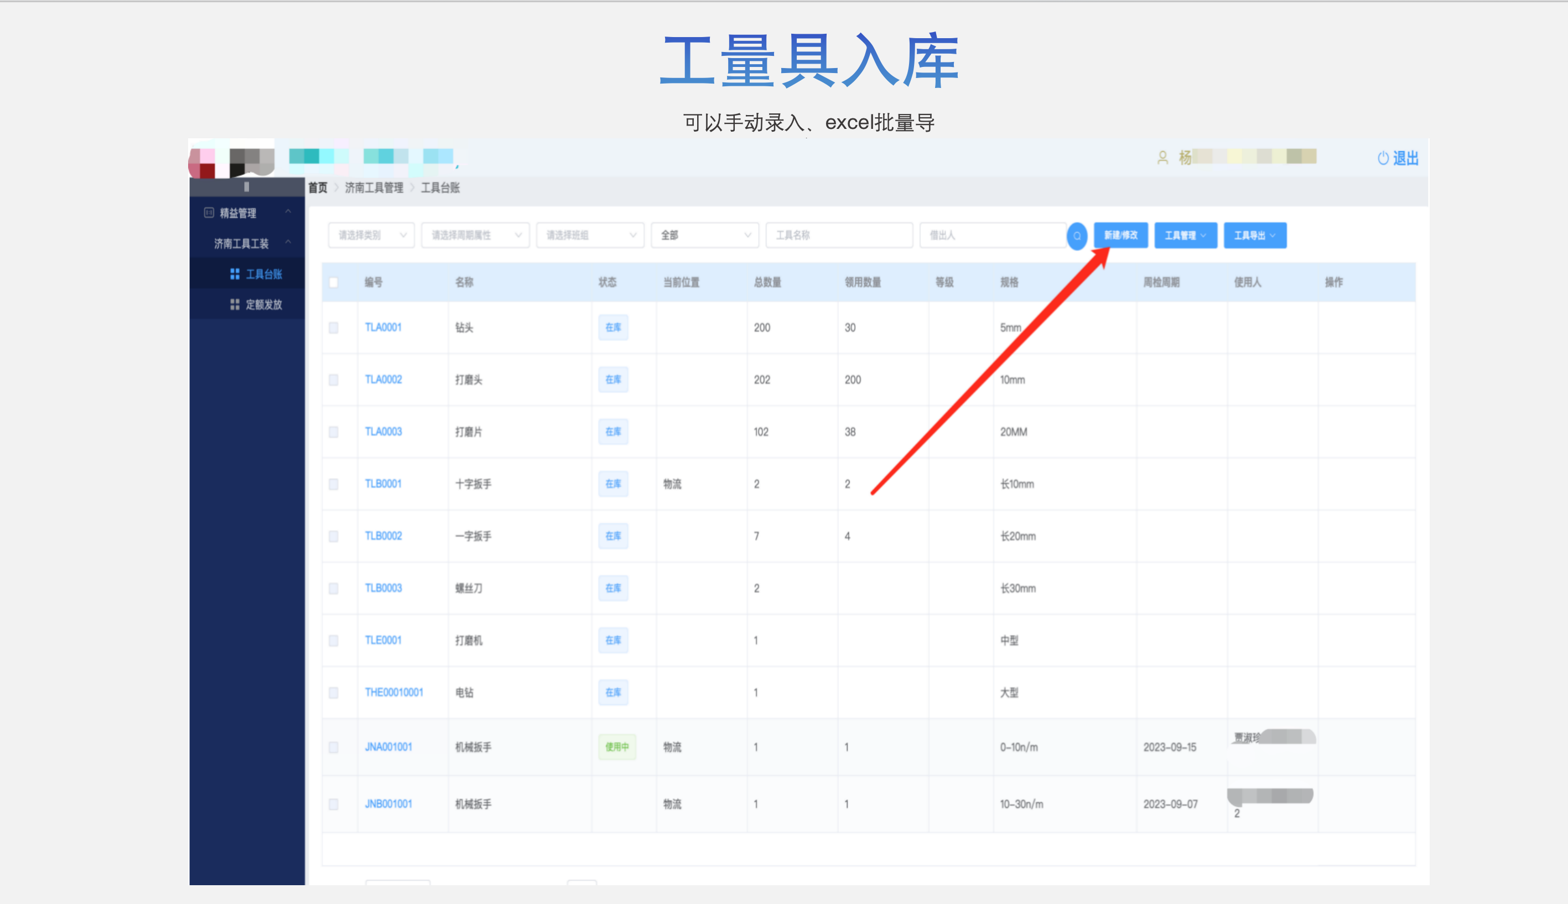The height and width of the screenshot is (904, 1568).
Task: Open tool record TLB0002
Action: 383,536
